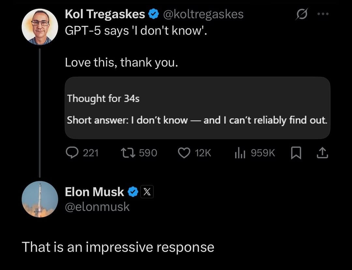Click the 'GPT-5 says I don't know' tweet text
352x270 pixels.
136,32
